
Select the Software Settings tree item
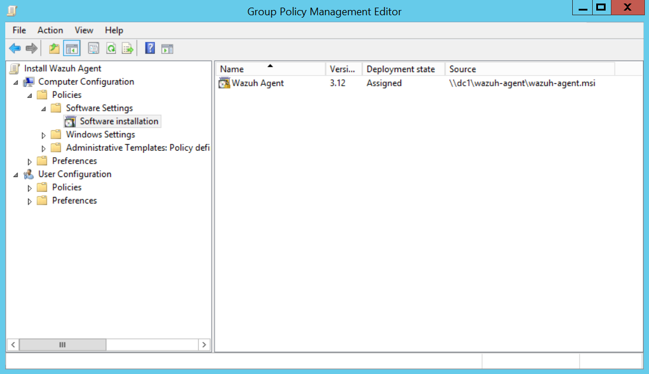coord(99,108)
